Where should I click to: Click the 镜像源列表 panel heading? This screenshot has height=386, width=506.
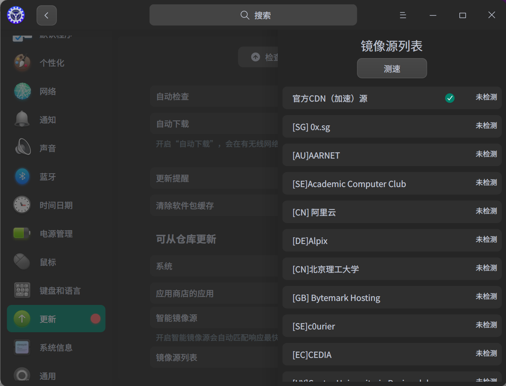(392, 46)
